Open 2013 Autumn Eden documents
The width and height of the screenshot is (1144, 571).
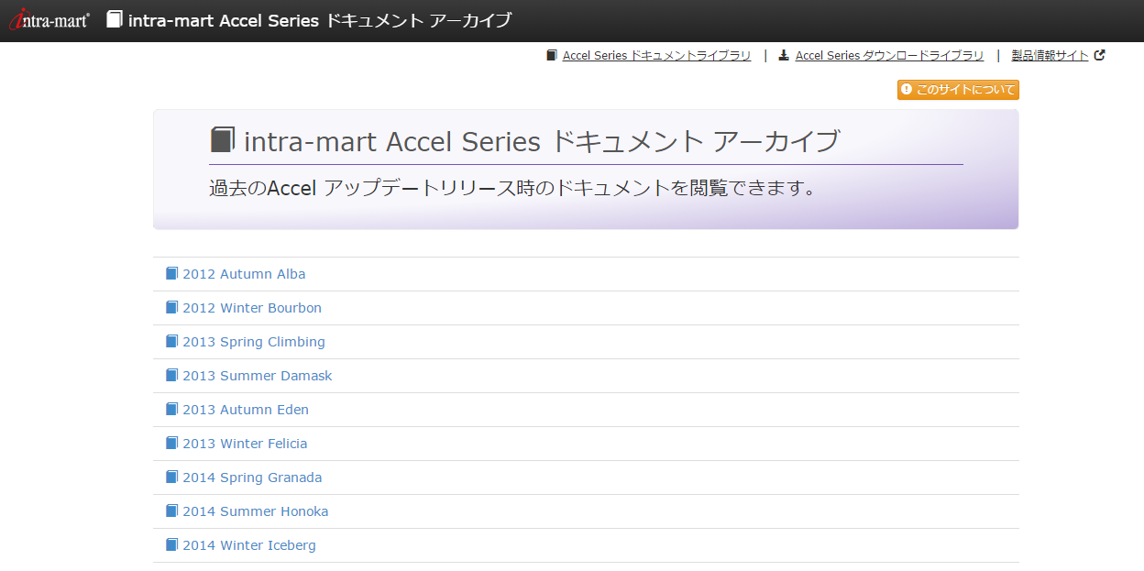tap(246, 410)
